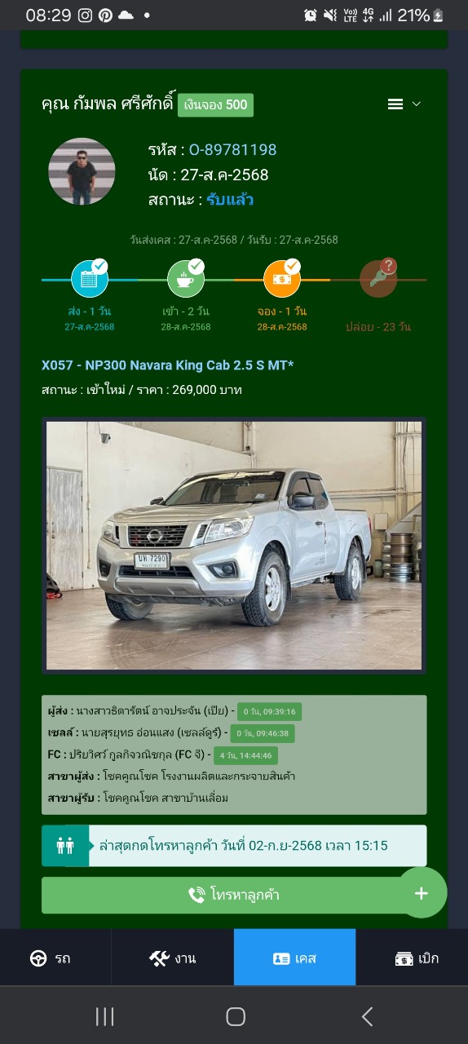468x1044 pixels.
Task: Go to the เบิก tab
Action: point(416,958)
